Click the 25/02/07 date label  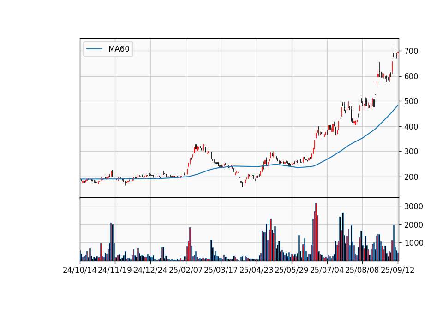point(186,271)
